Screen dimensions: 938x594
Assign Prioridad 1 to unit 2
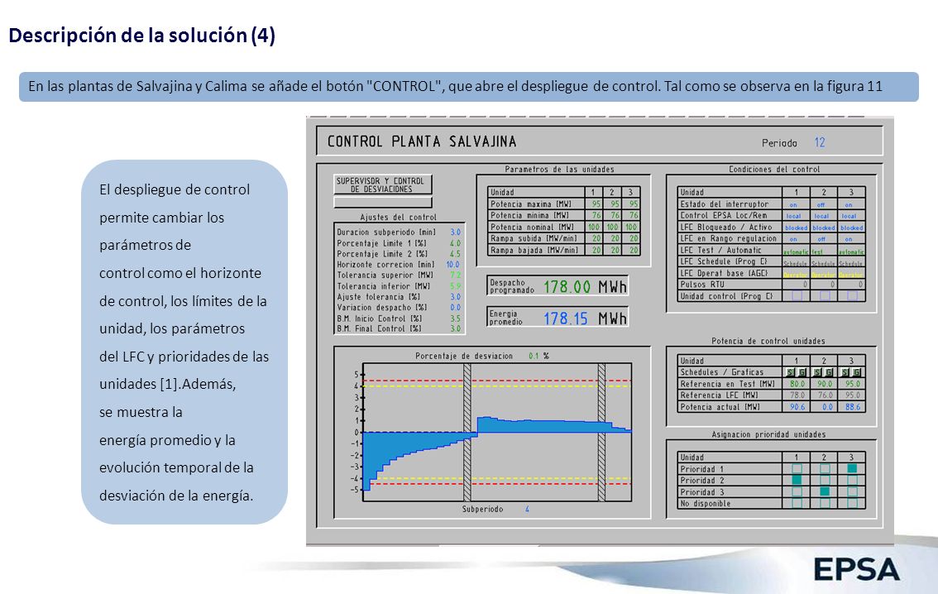click(x=825, y=469)
